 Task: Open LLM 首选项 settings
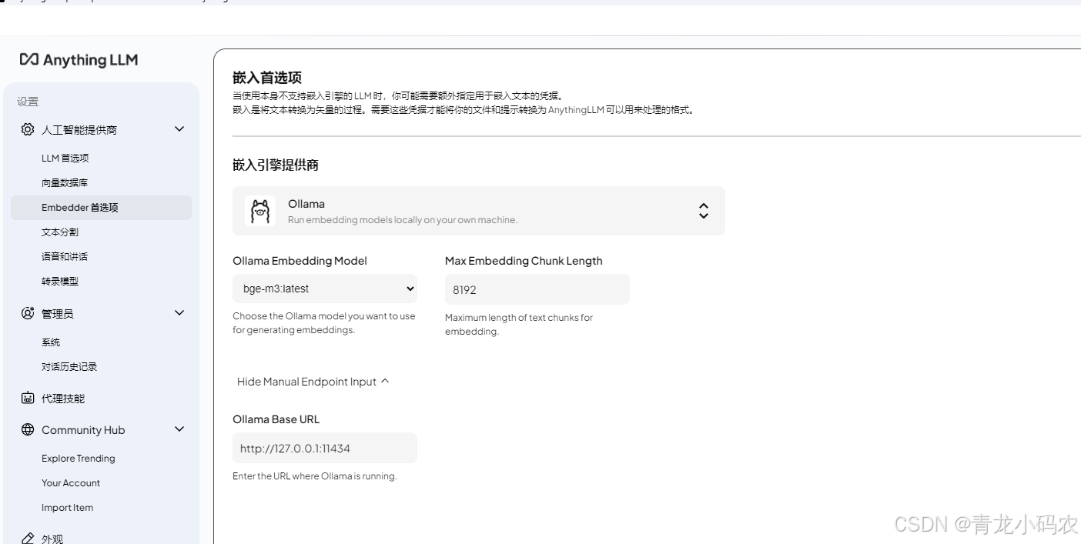click(x=65, y=158)
